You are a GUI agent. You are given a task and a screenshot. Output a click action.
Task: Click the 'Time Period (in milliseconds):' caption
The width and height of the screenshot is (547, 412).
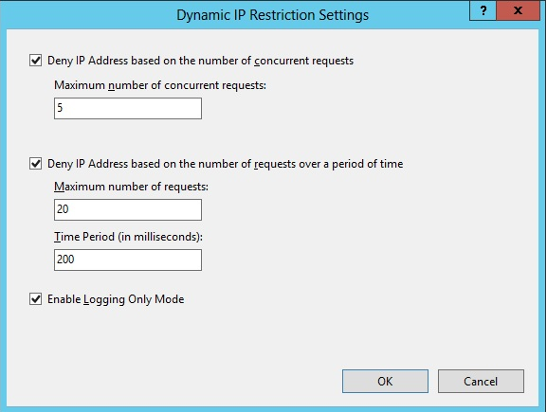click(x=128, y=237)
